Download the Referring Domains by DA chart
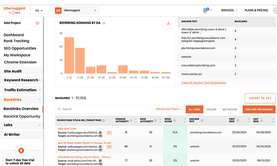 click(x=168, y=23)
